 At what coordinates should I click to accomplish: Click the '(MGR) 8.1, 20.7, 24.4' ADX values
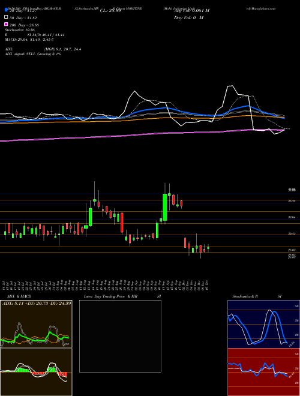62,49
